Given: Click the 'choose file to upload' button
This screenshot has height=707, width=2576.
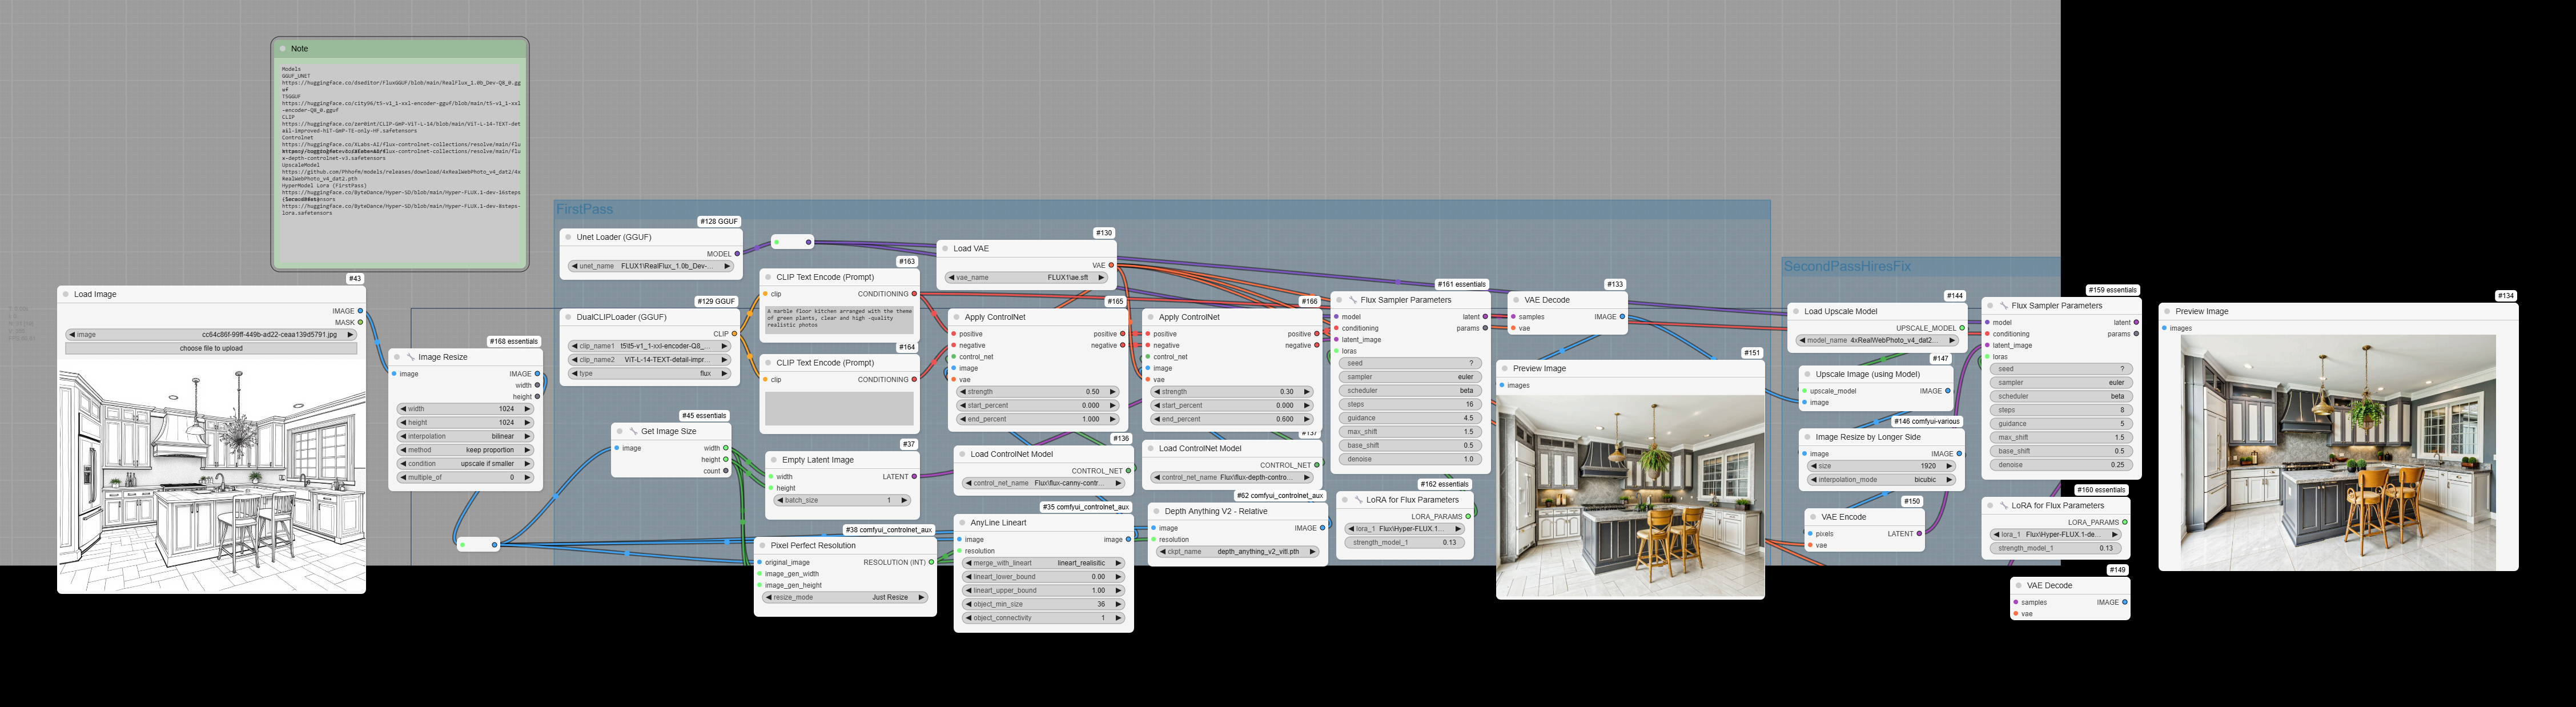Looking at the screenshot, I should (211, 349).
